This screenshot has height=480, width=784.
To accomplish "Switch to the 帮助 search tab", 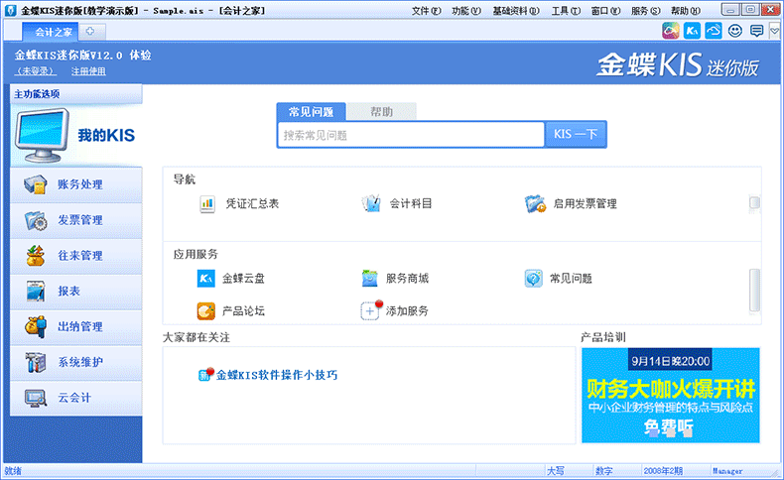I will (x=380, y=111).
